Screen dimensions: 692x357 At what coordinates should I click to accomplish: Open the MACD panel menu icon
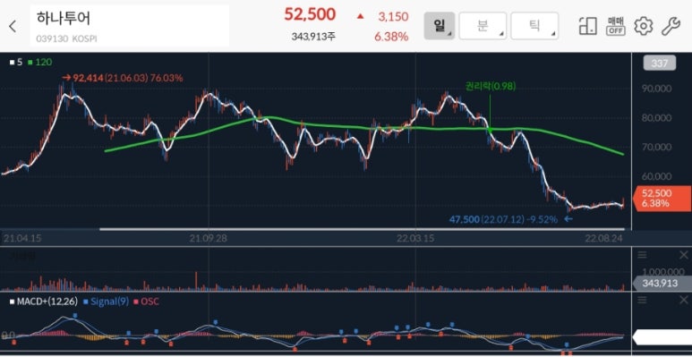point(642,301)
